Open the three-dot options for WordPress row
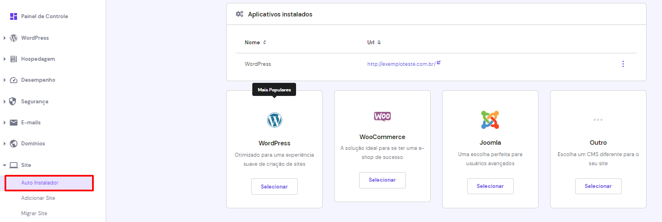 coord(623,64)
